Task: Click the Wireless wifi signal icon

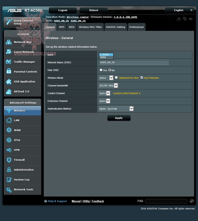Action: (x=9, y=111)
